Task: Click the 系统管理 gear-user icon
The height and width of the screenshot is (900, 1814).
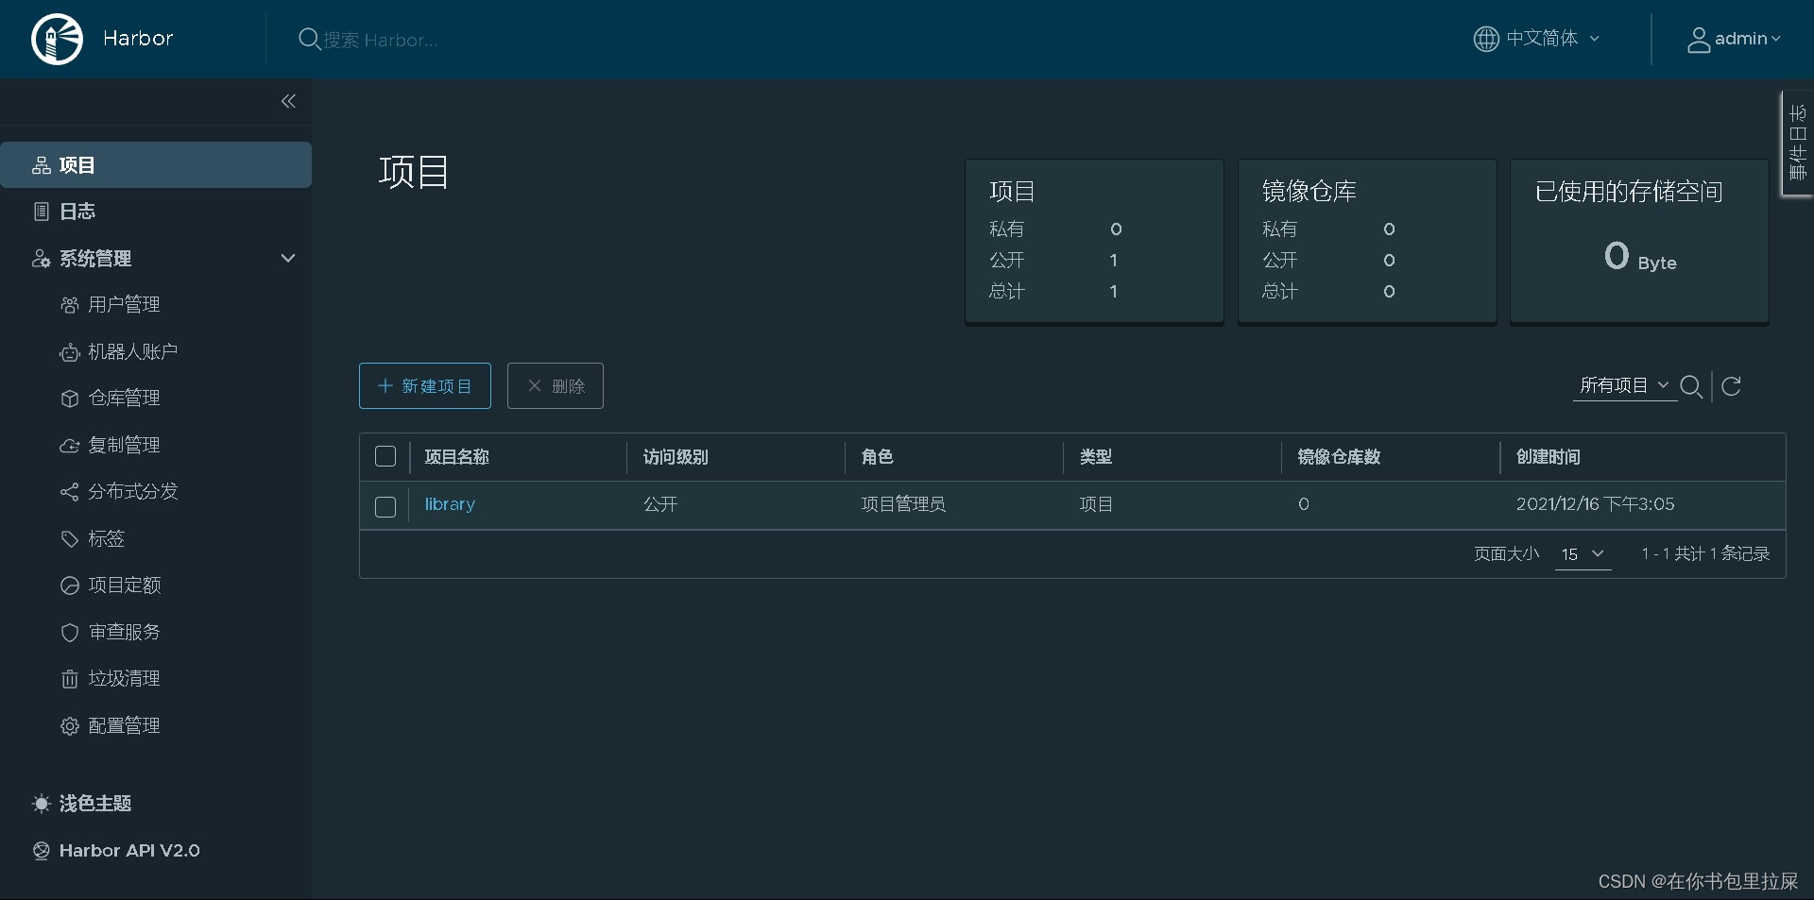Action: tap(42, 259)
